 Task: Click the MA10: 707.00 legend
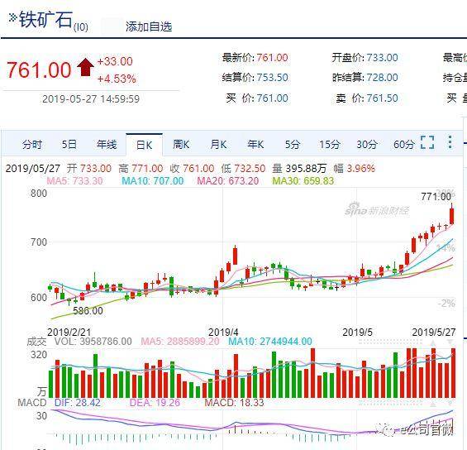152,180
